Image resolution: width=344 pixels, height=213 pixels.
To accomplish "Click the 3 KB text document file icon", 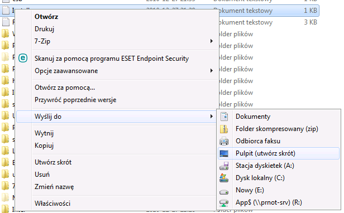I will (x=5, y=22).
